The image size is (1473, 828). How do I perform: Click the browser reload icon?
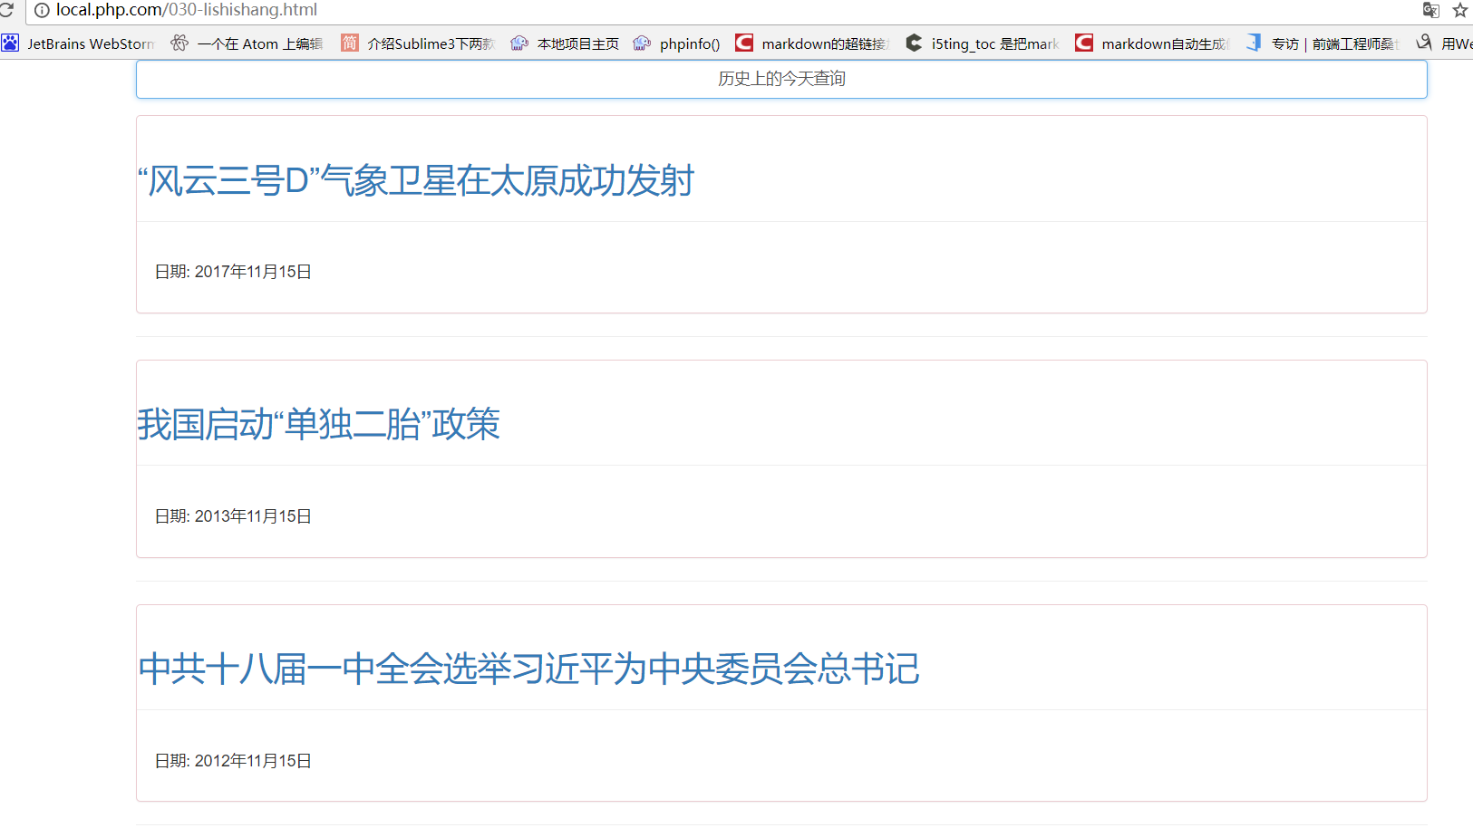point(6,9)
